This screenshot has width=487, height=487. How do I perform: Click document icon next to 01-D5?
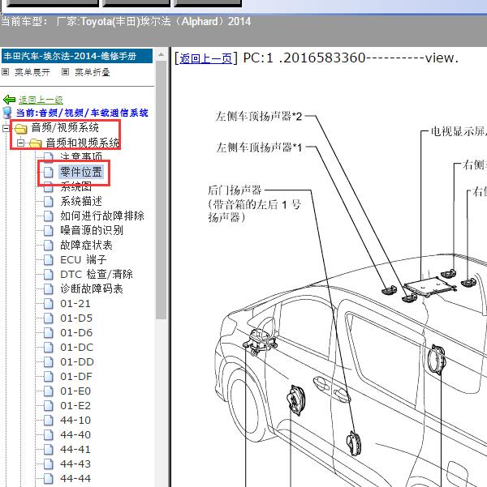click(48, 318)
